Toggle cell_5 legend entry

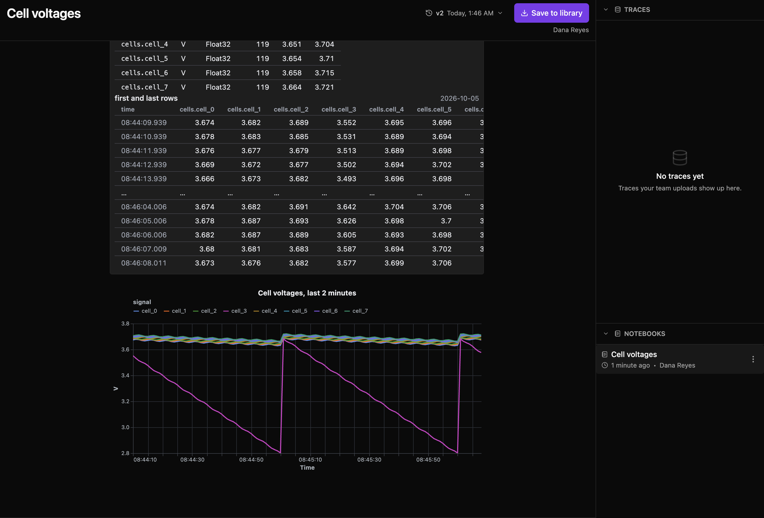pos(295,311)
